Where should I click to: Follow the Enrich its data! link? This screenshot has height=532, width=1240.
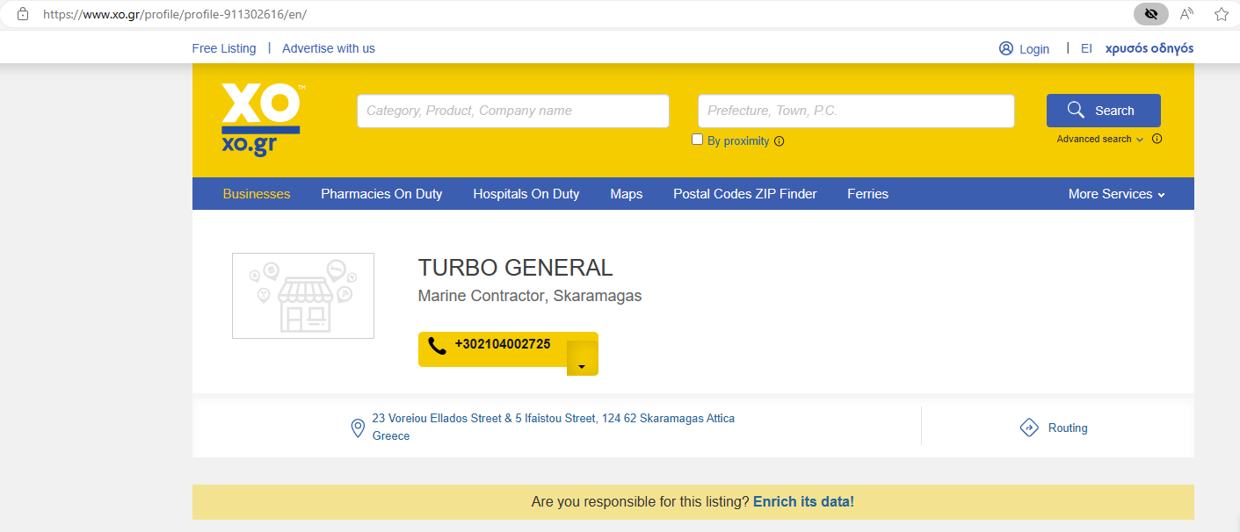pos(803,502)
